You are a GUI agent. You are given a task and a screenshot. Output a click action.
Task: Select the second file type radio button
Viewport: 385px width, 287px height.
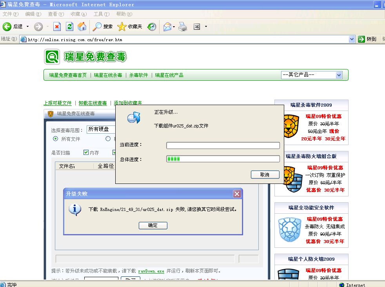point(108,139)
